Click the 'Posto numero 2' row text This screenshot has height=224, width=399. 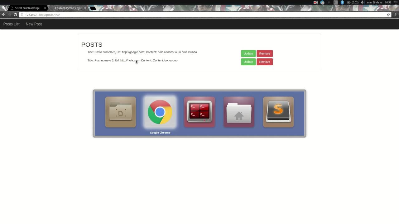click(142, 52)
